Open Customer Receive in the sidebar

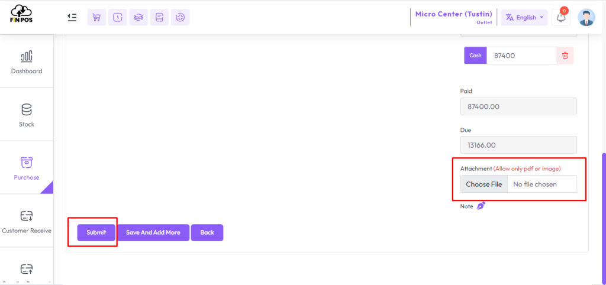[x=26, y=222]
